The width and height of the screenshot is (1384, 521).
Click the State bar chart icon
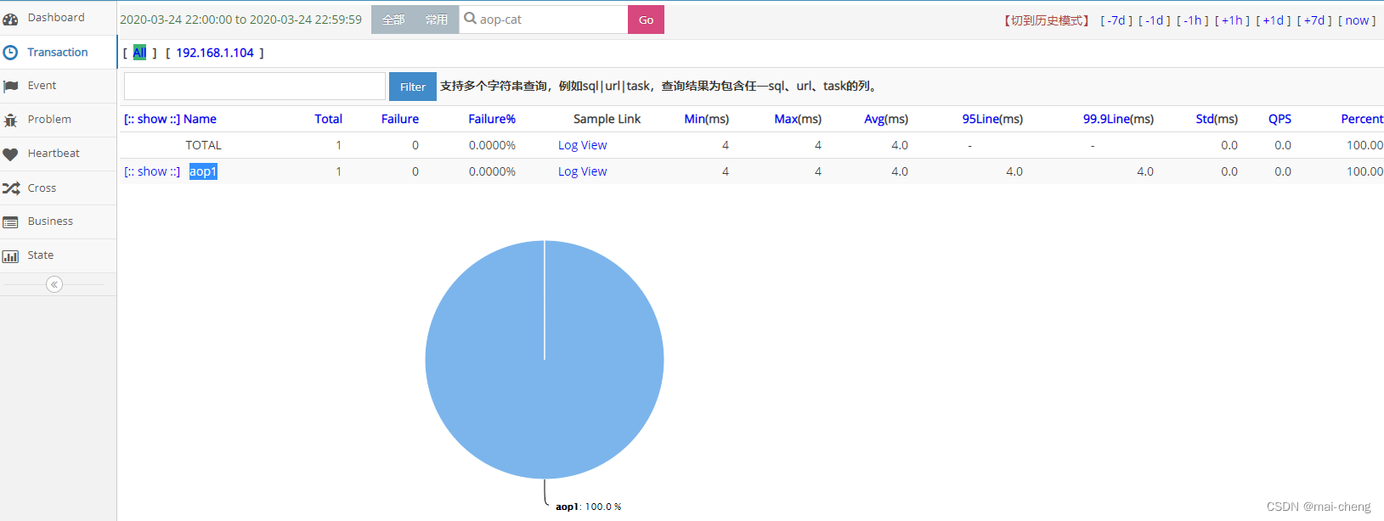[10, 256]
